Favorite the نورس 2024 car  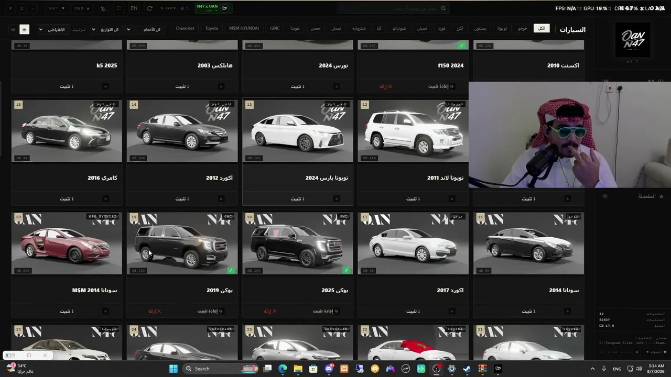click(336, 86)
